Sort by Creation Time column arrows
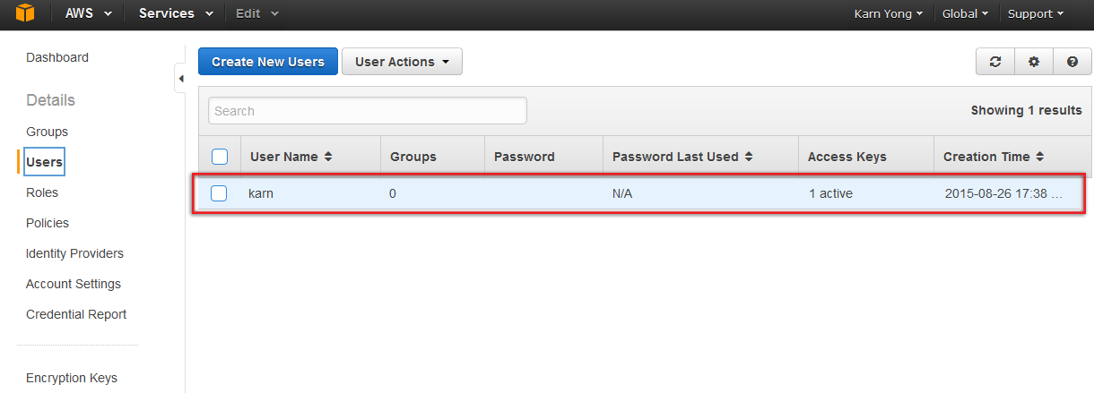 (1040, 157)
